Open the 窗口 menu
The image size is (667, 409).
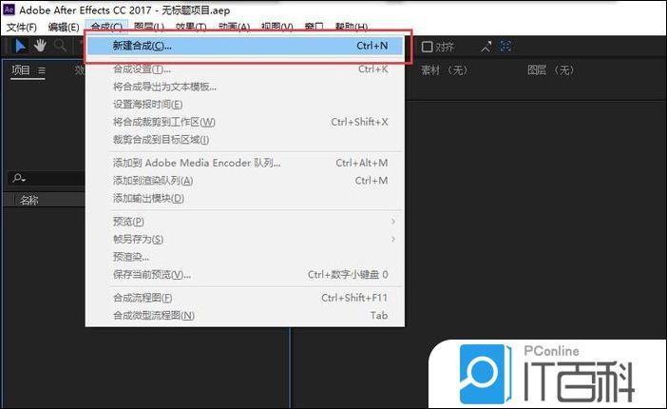click(x=314, y=27)
